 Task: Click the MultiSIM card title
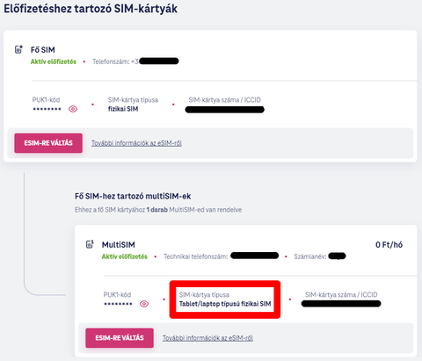pos(119,245)
